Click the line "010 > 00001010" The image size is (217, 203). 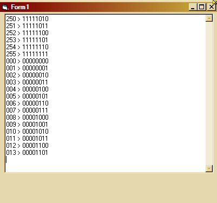point(27,132)
